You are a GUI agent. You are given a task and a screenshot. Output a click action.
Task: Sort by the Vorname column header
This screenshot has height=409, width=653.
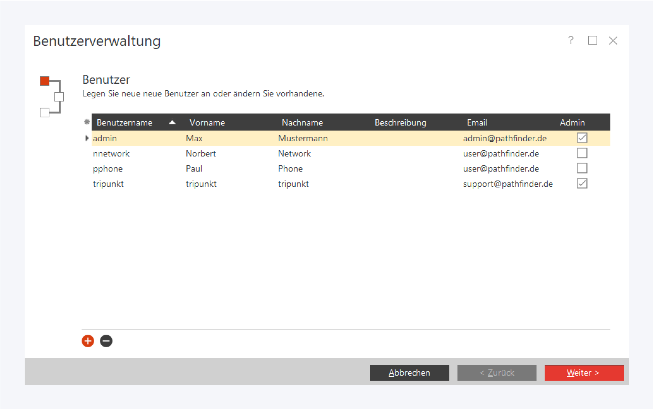(x=207, y=122)
